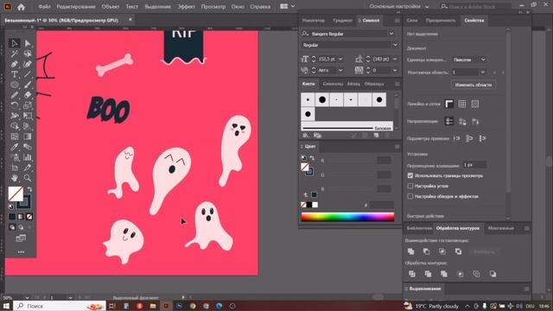
Task: Select the black swatch in Color panel
Action: (x=309, y=205)
